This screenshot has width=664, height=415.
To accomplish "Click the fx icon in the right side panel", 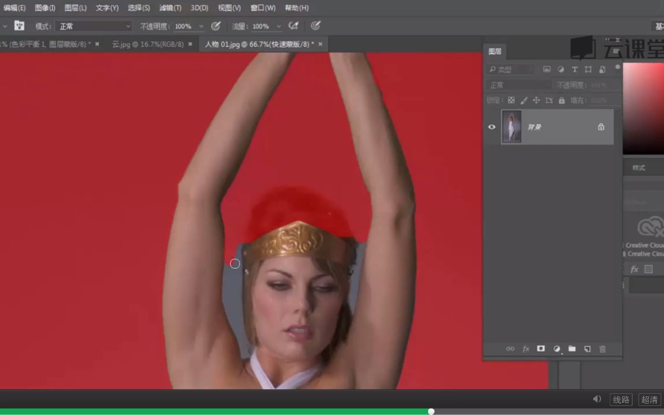I will (634, 269).
